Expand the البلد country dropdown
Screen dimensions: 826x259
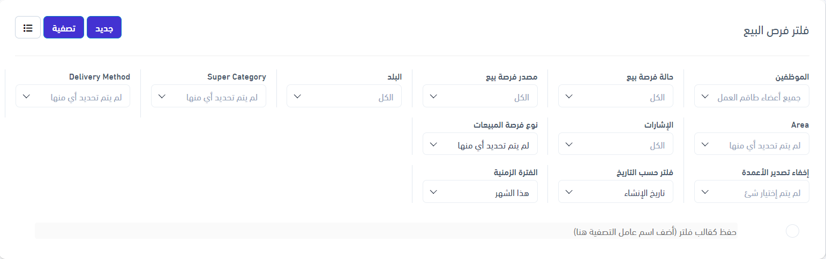[x=344, y=96]
